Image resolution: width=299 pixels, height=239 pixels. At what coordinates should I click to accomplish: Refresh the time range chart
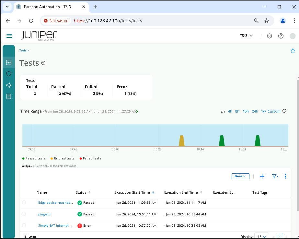284,111
